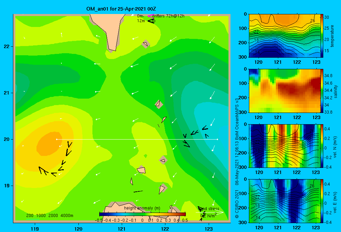Image resolution: width=341 pixels, height=232 pixels.
Task: Open the northward velocity section panel
Action: click(x=284, y=146)
